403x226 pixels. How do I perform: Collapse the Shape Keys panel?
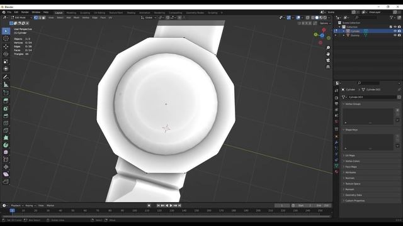(351, 130)
